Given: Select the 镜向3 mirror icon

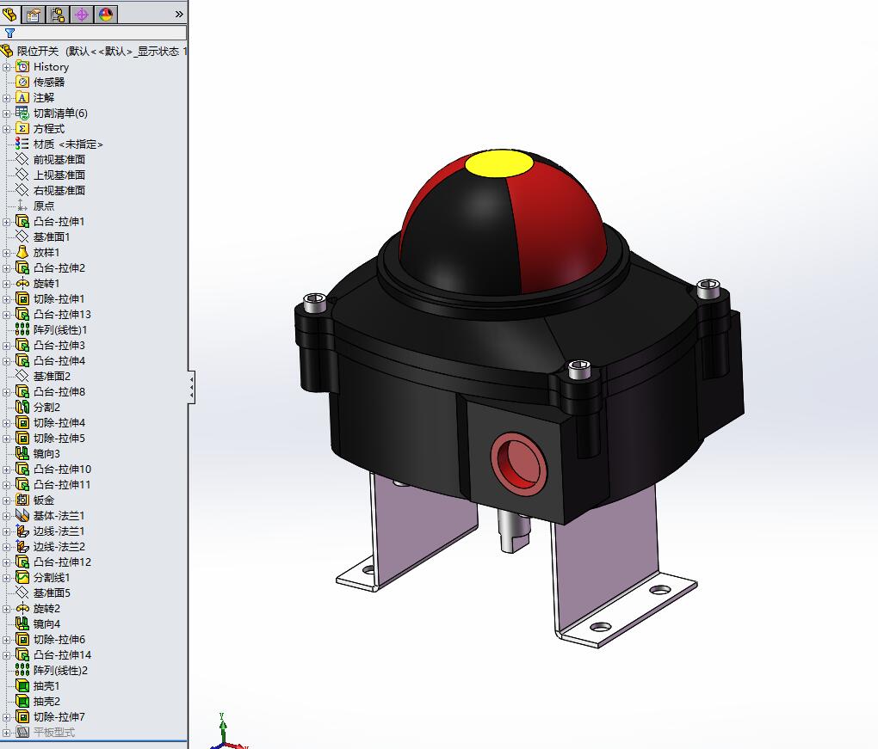Looking at the screenshot, I should tap(22, 454).
